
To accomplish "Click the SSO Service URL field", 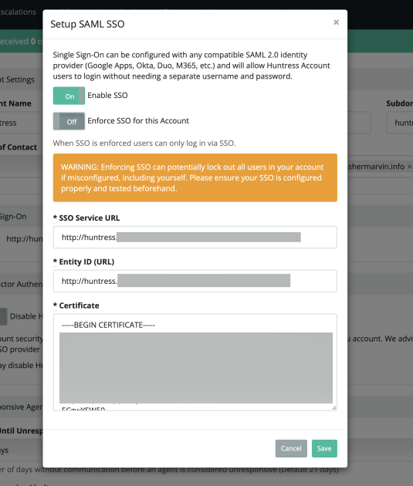I will pyautogui.click(x=195, y=237).
